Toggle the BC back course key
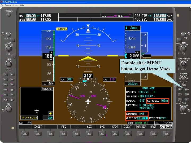The height and width of the screenshot is (143, 191). click(12, 90)
